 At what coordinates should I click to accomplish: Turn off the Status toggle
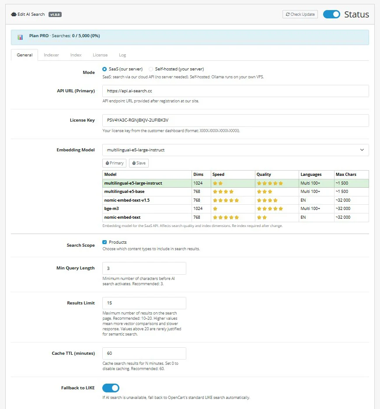click(331, 14)
